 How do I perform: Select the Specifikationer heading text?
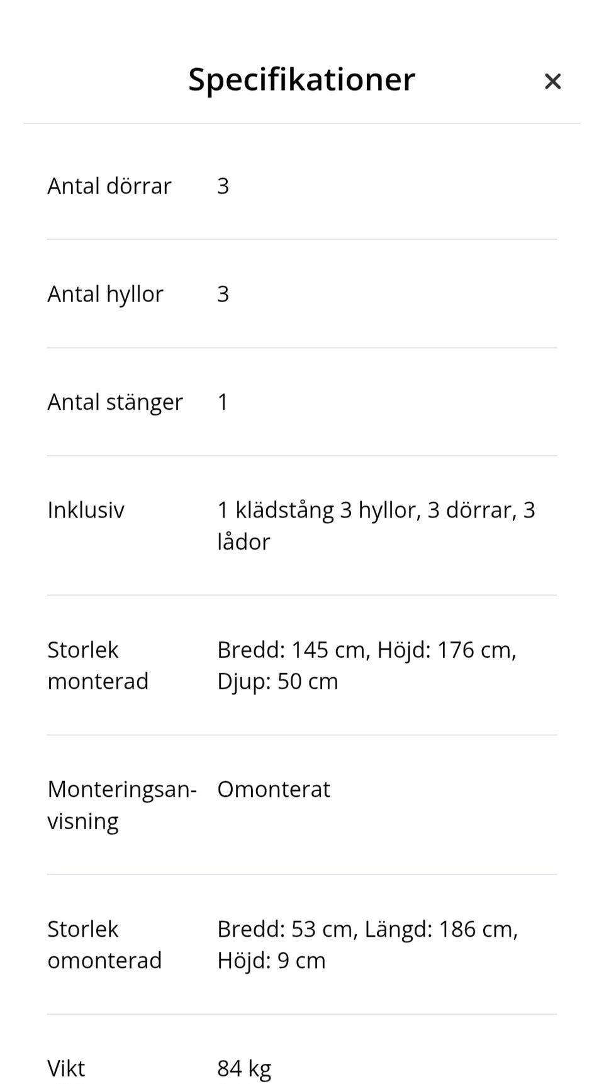tap(301, 79)
